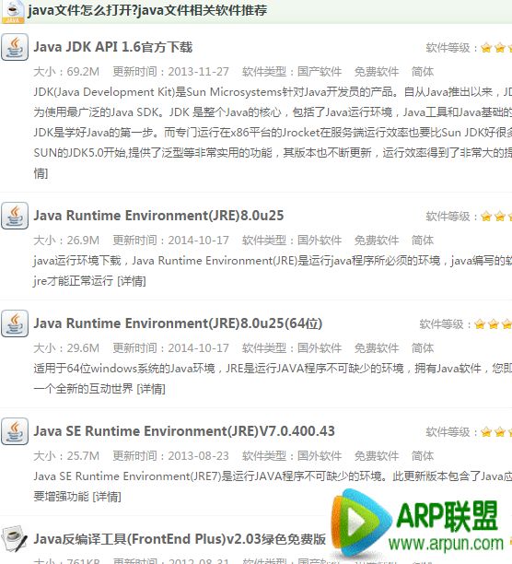Select text '更新时间：2013-11-27'
The image size is (512, 564).
pos(170,72)
